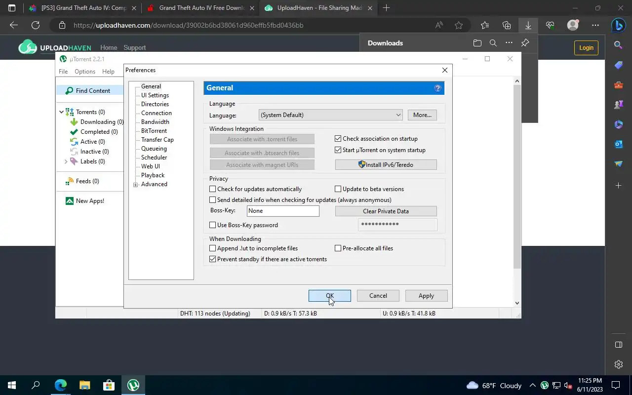Image resolution: width=632 pixels, height=395 pixels.
Task: Click the Edge sidebar shopping tag icon
Action: tap(619, 65)
